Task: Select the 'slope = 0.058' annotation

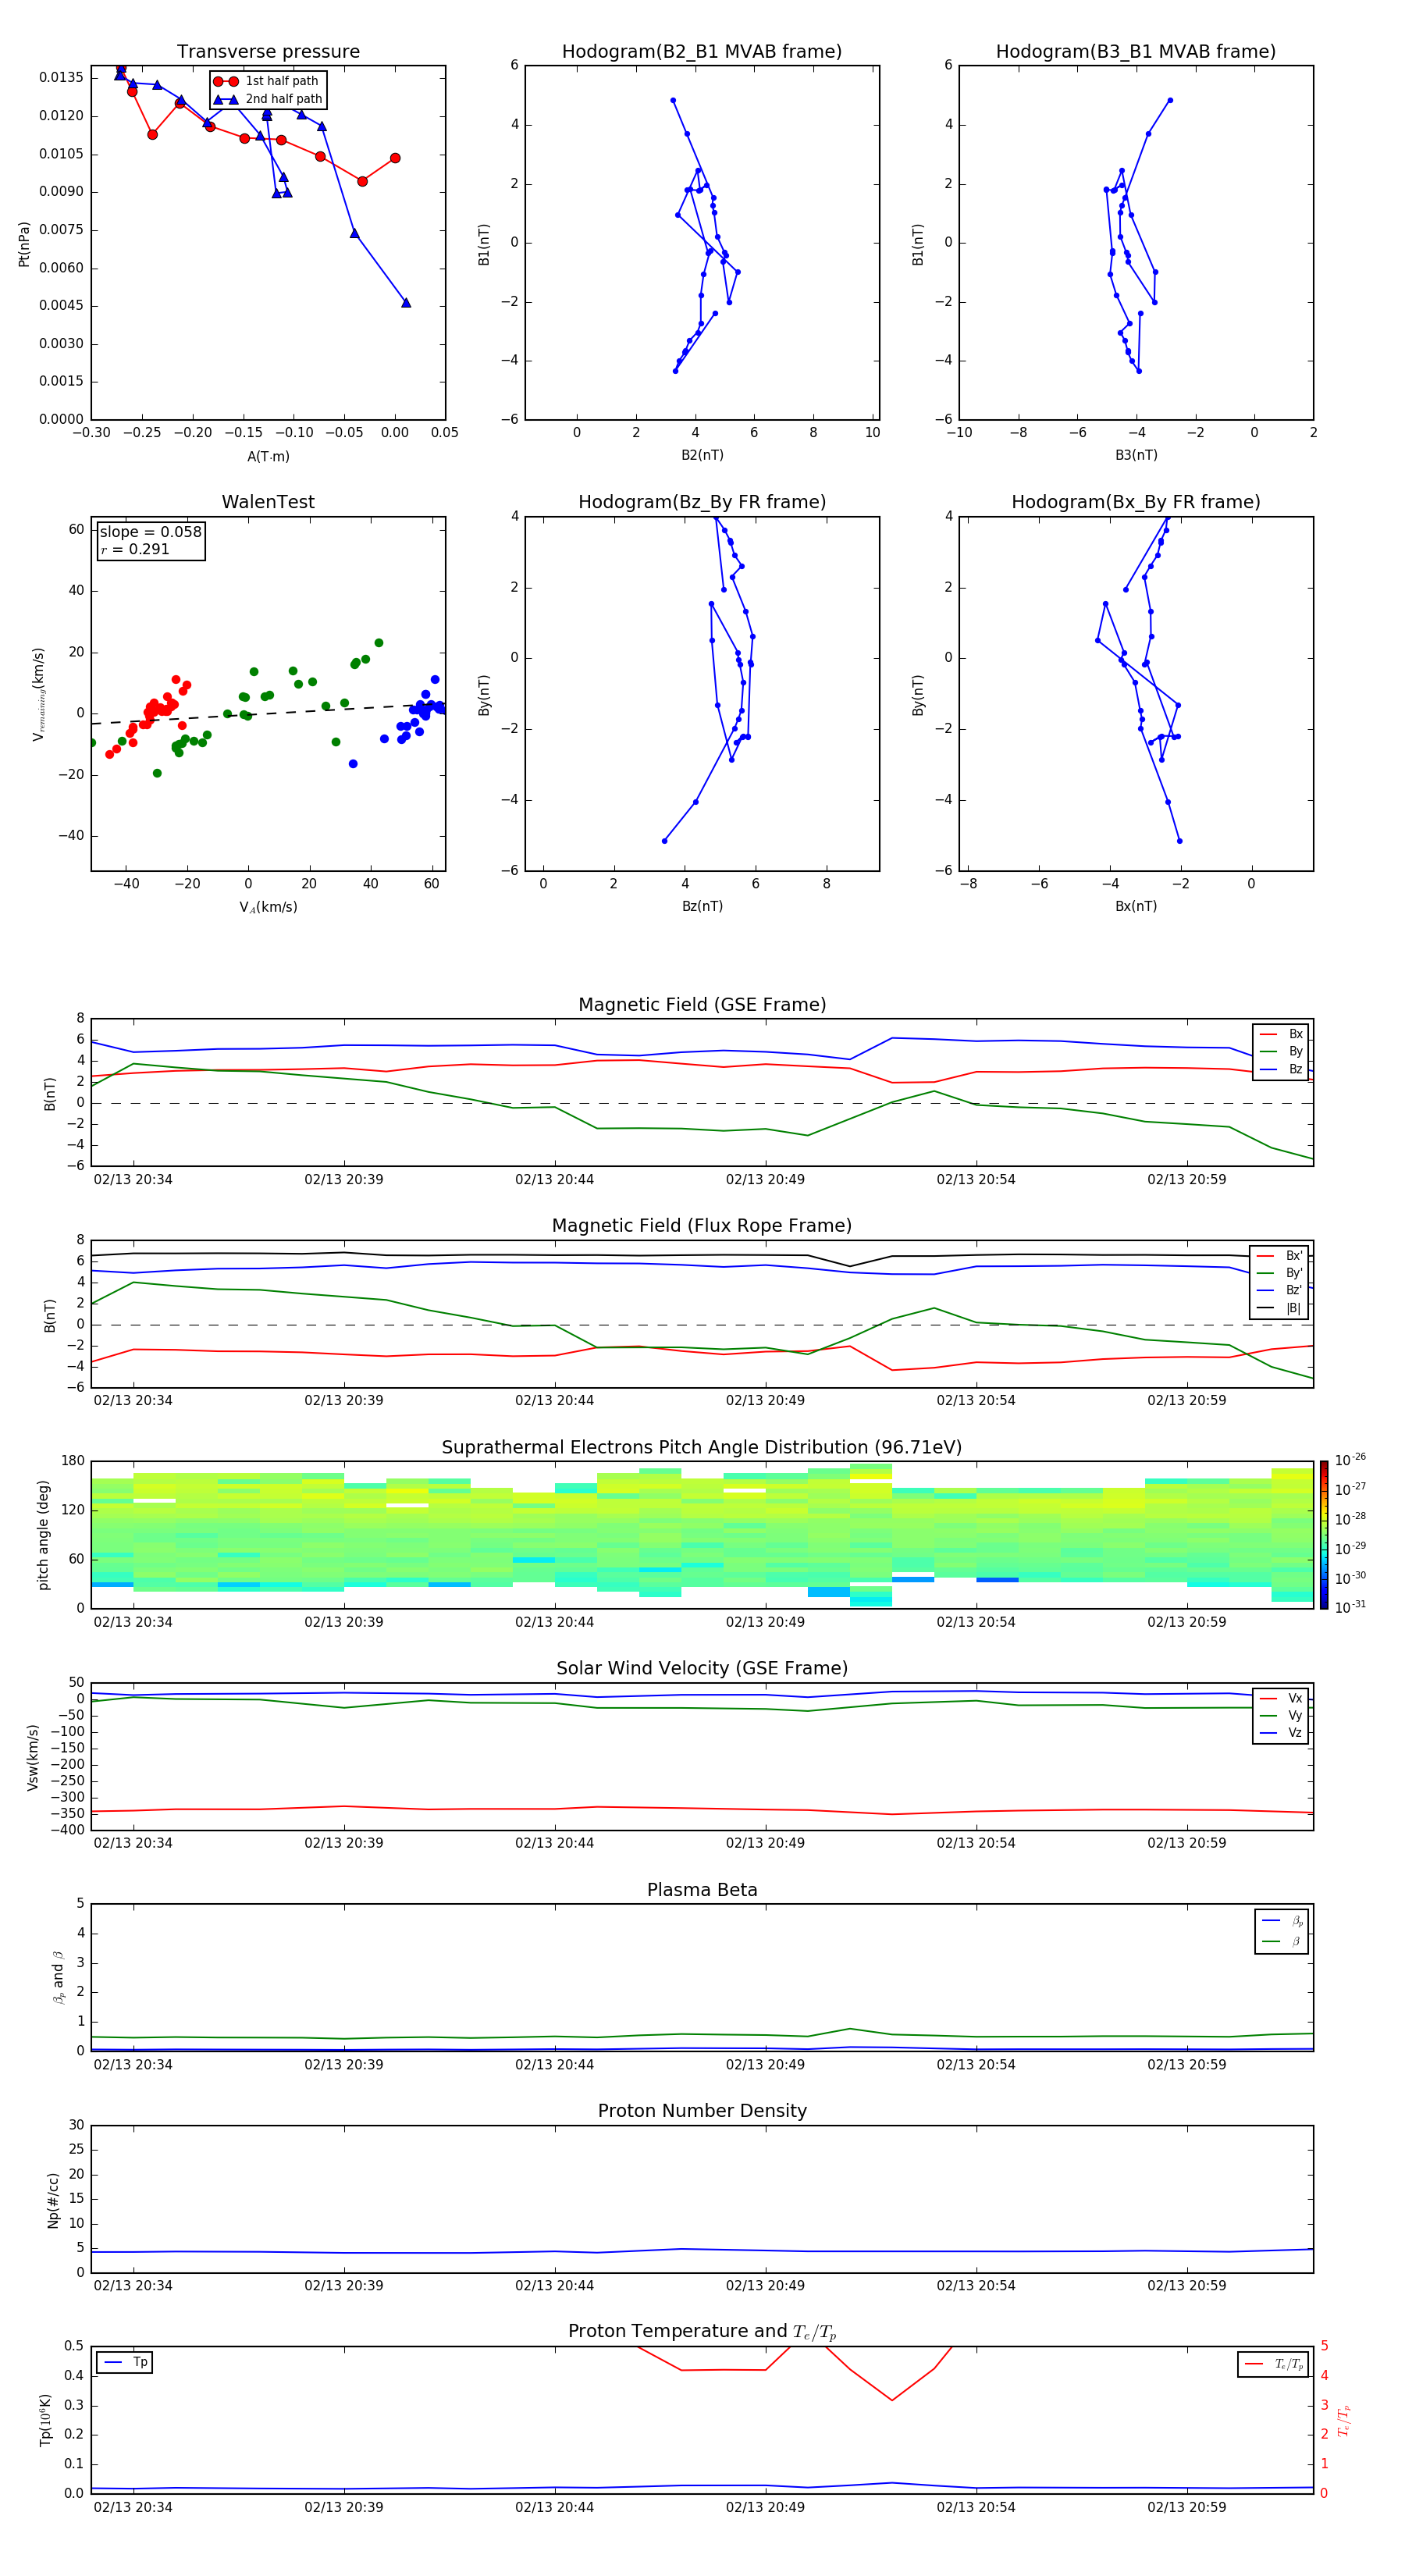Action: [x=151, y=532]
